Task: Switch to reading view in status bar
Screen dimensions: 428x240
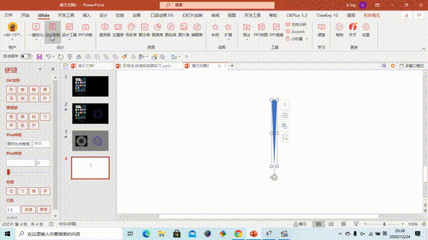Action: (x=343, y=224)
